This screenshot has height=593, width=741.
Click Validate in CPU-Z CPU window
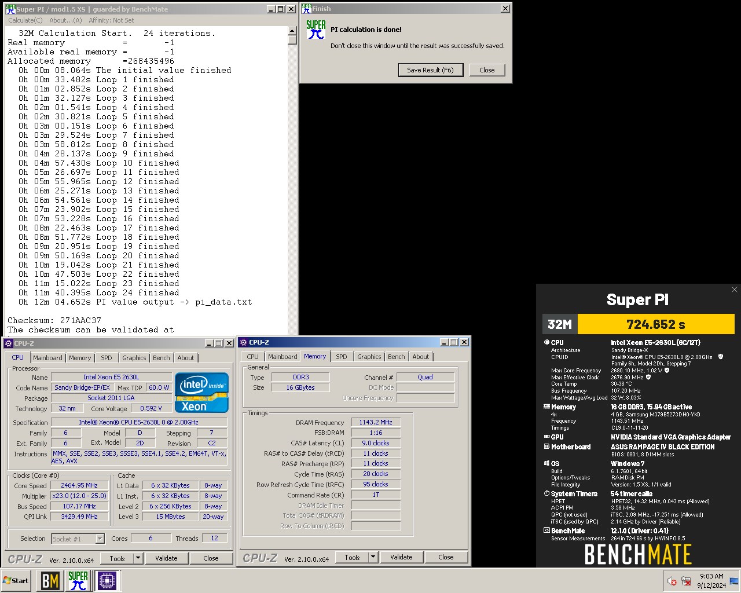[x=166, y=558]
